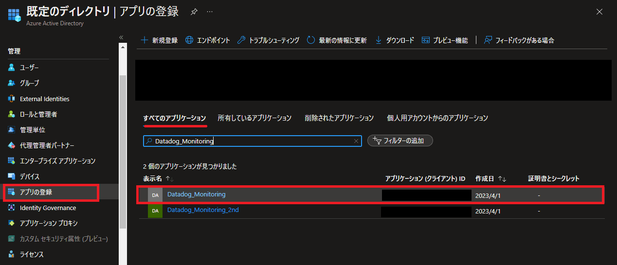Click the グループ icon in sidebar
Image resolution: width=617 pixels, height=265 pixels.
pyautogui.click(x=12, y=83)
